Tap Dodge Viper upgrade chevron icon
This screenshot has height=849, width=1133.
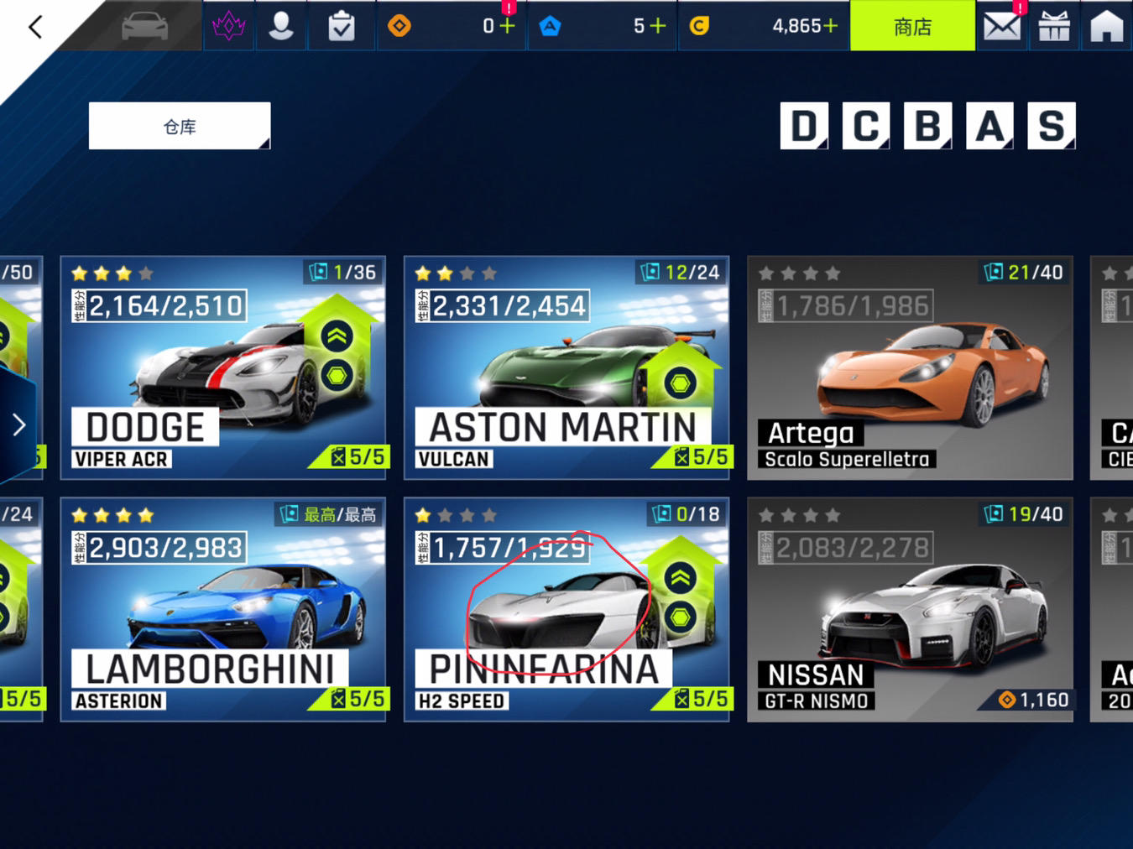[337, 336]
